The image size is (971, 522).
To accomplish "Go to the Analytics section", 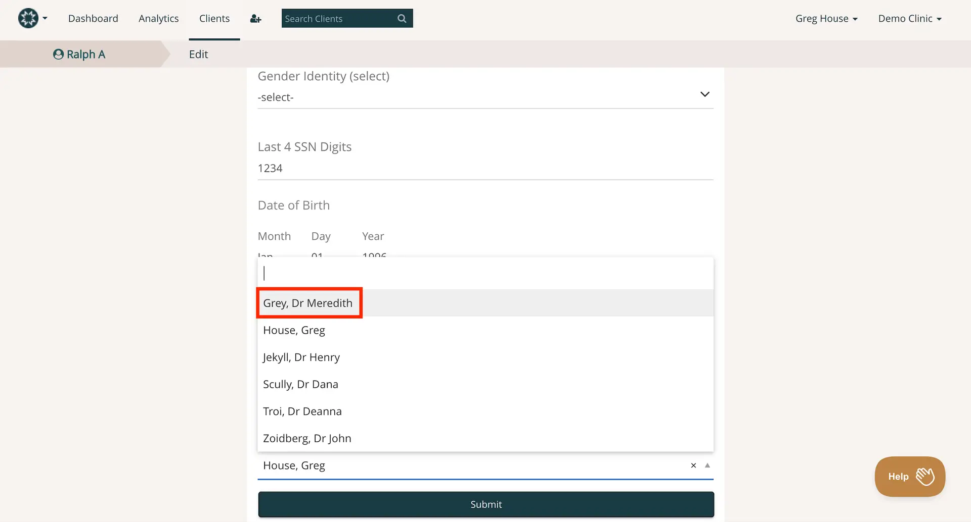I will (x=158, y=18).
